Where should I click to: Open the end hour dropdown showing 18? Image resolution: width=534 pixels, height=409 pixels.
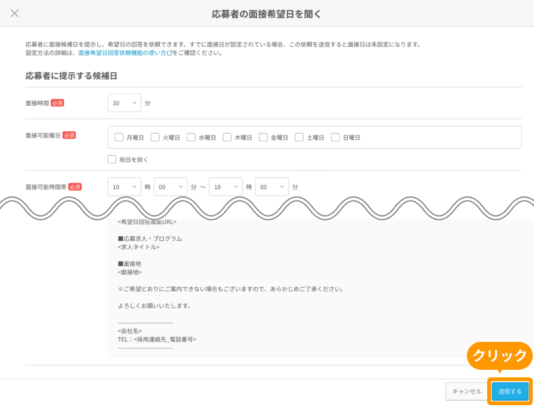[x=226, y=187]
